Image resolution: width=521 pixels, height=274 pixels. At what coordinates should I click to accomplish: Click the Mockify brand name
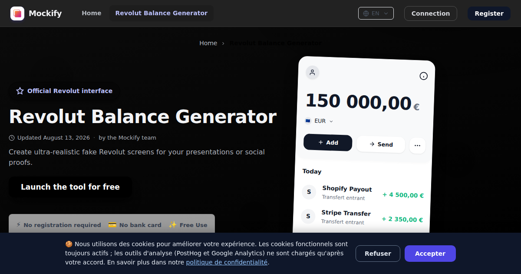coord(45,13)
